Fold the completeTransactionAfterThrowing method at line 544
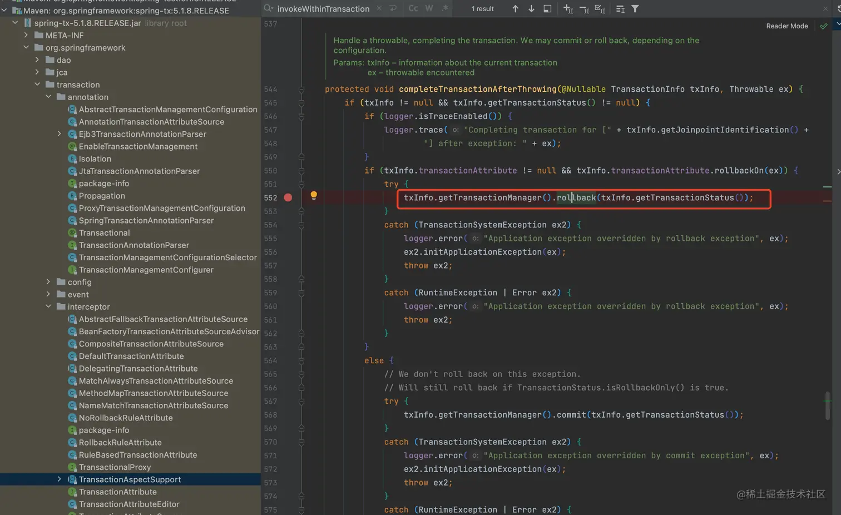 click(301, 90)
